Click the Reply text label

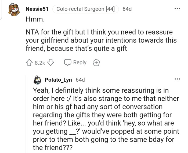click(80, 62)
